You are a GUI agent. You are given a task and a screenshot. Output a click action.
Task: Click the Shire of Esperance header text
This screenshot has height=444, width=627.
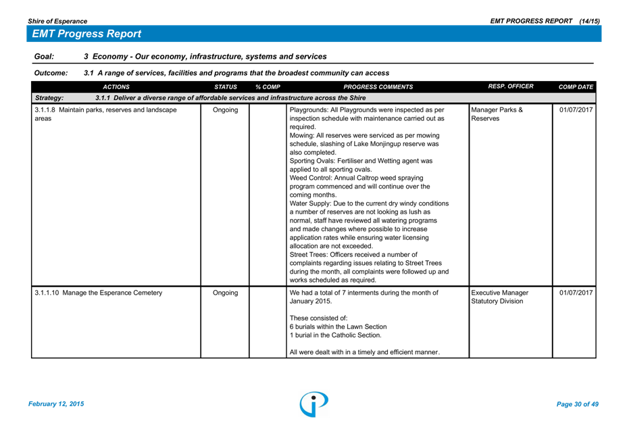click(57, 21)
